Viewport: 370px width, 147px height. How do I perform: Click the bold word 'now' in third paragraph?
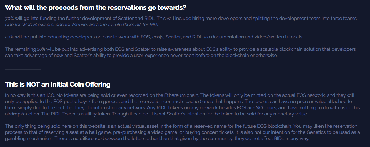pyautogui.click(x=58, y=56)
